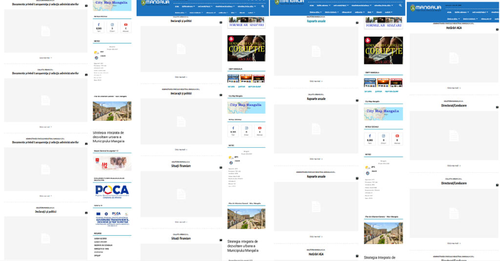This screenshot has height=261, width=500.
Task: Open Situații financiare under Goldterm Mangalia
Action: tap(181, 166)
